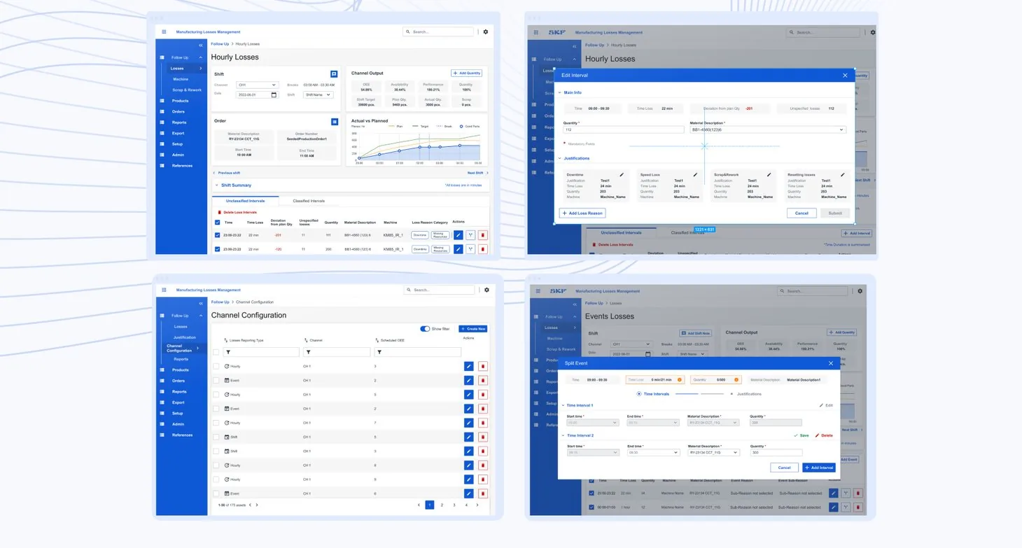Edit the Downtime justification card
Viewport: 1022px width, 548px height.
tap(622, 174)
